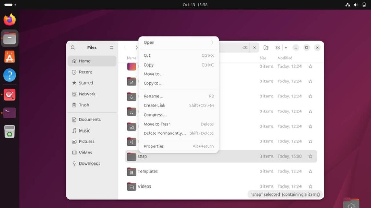Screen dimensions: 371x208
Task: Close the search bar with X
Action: [254, 47]
